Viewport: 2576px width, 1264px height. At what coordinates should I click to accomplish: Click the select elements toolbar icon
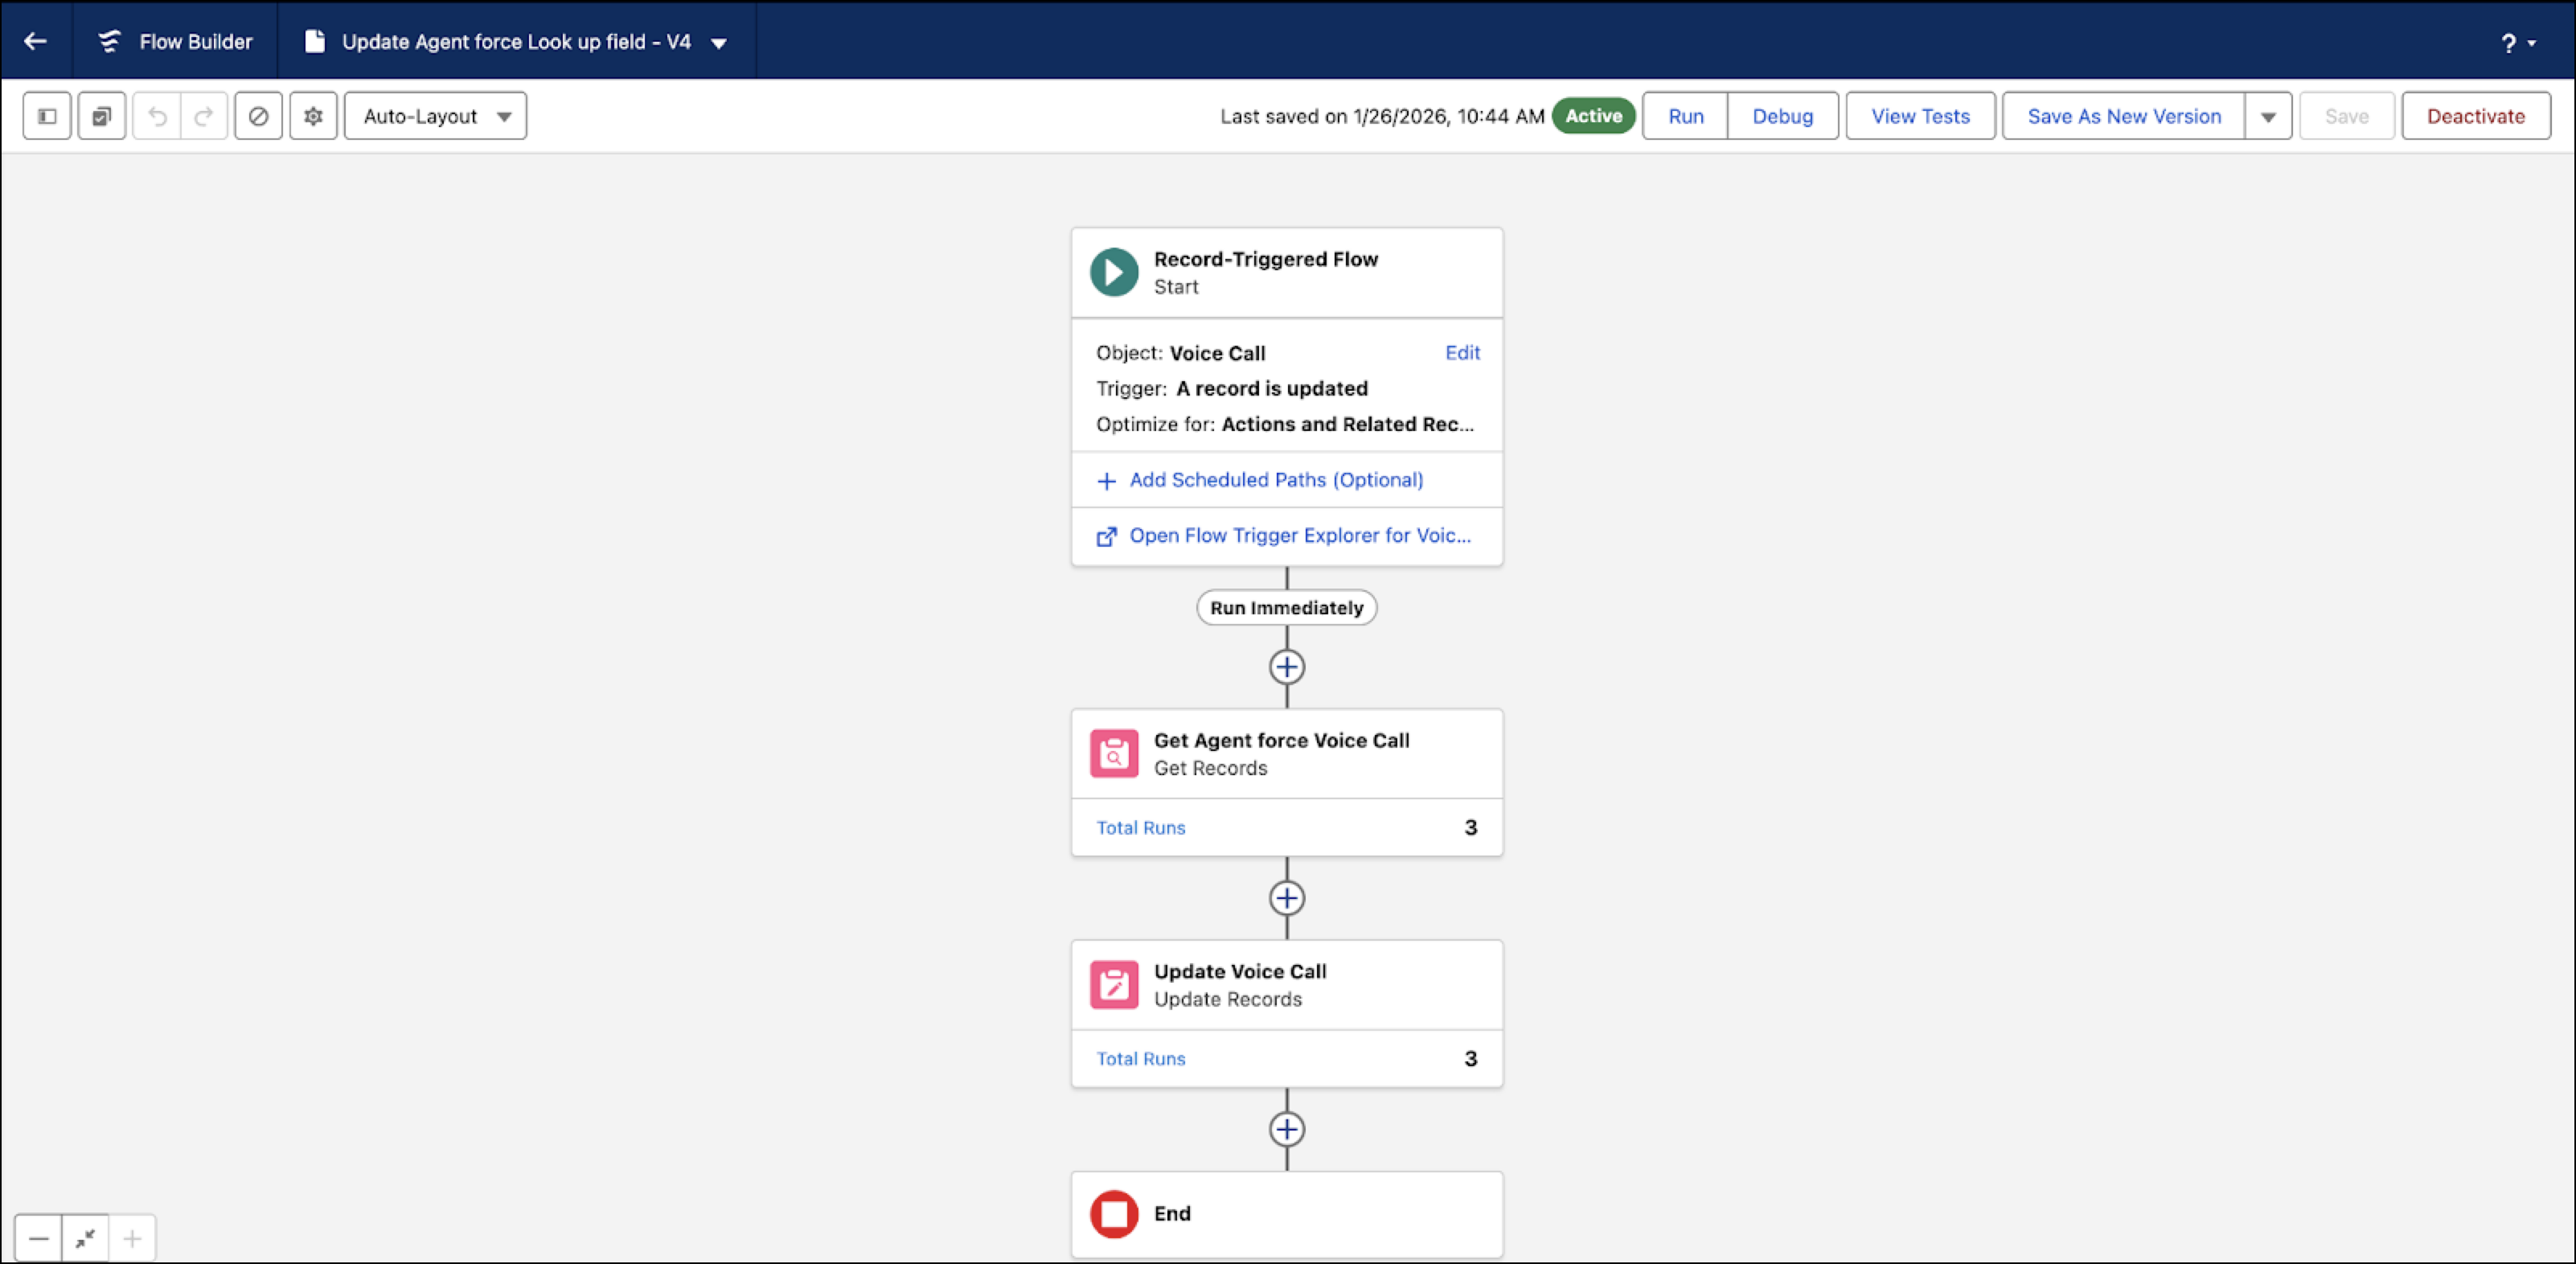[x=102, y=116]
